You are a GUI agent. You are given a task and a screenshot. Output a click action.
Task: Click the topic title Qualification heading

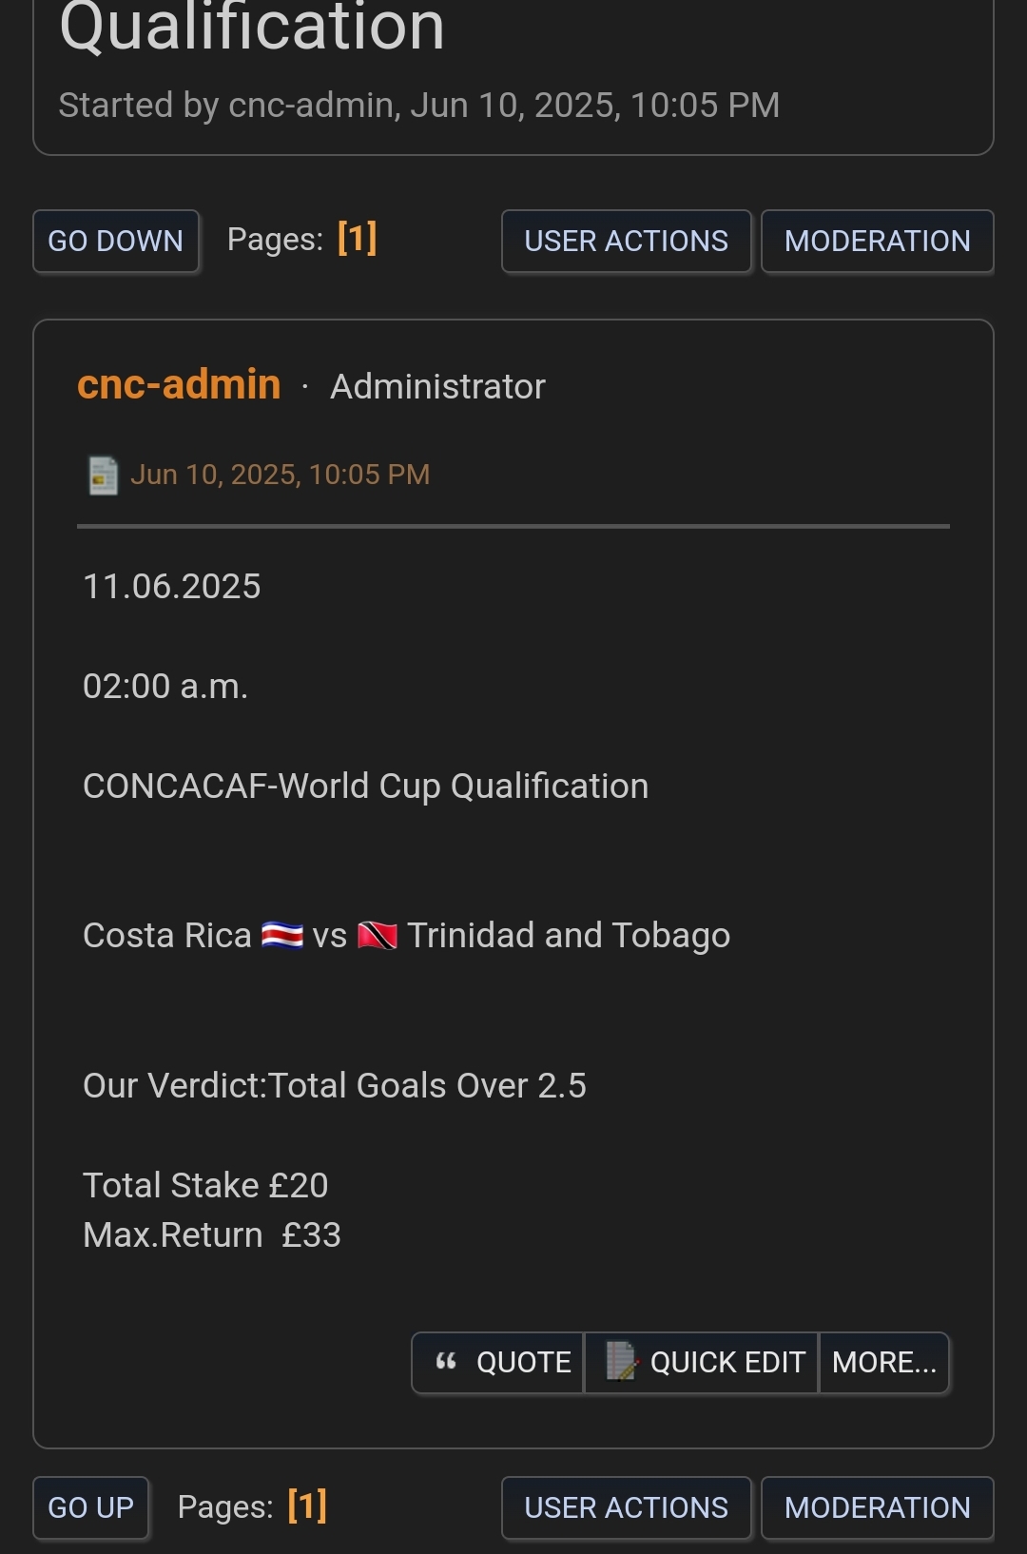[252, 27]
